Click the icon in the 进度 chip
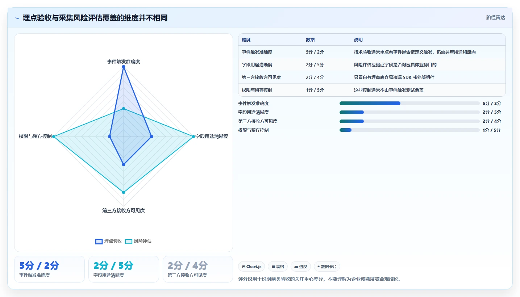Viewport: 520px width, 297px height. 296,267
